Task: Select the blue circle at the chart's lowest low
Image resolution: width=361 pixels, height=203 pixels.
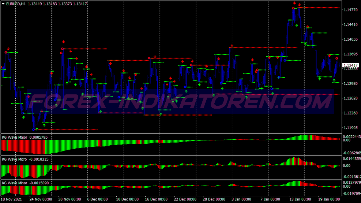Action: 34,129
